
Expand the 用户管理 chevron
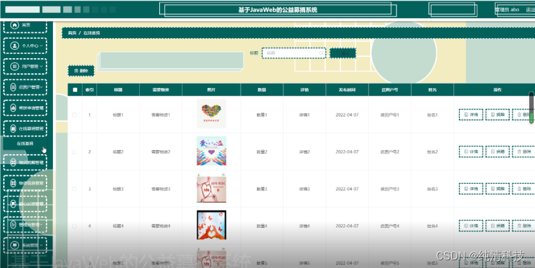41,66
